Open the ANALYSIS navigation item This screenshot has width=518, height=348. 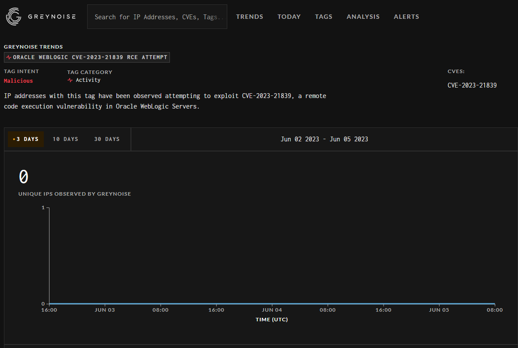pos(363,17)
